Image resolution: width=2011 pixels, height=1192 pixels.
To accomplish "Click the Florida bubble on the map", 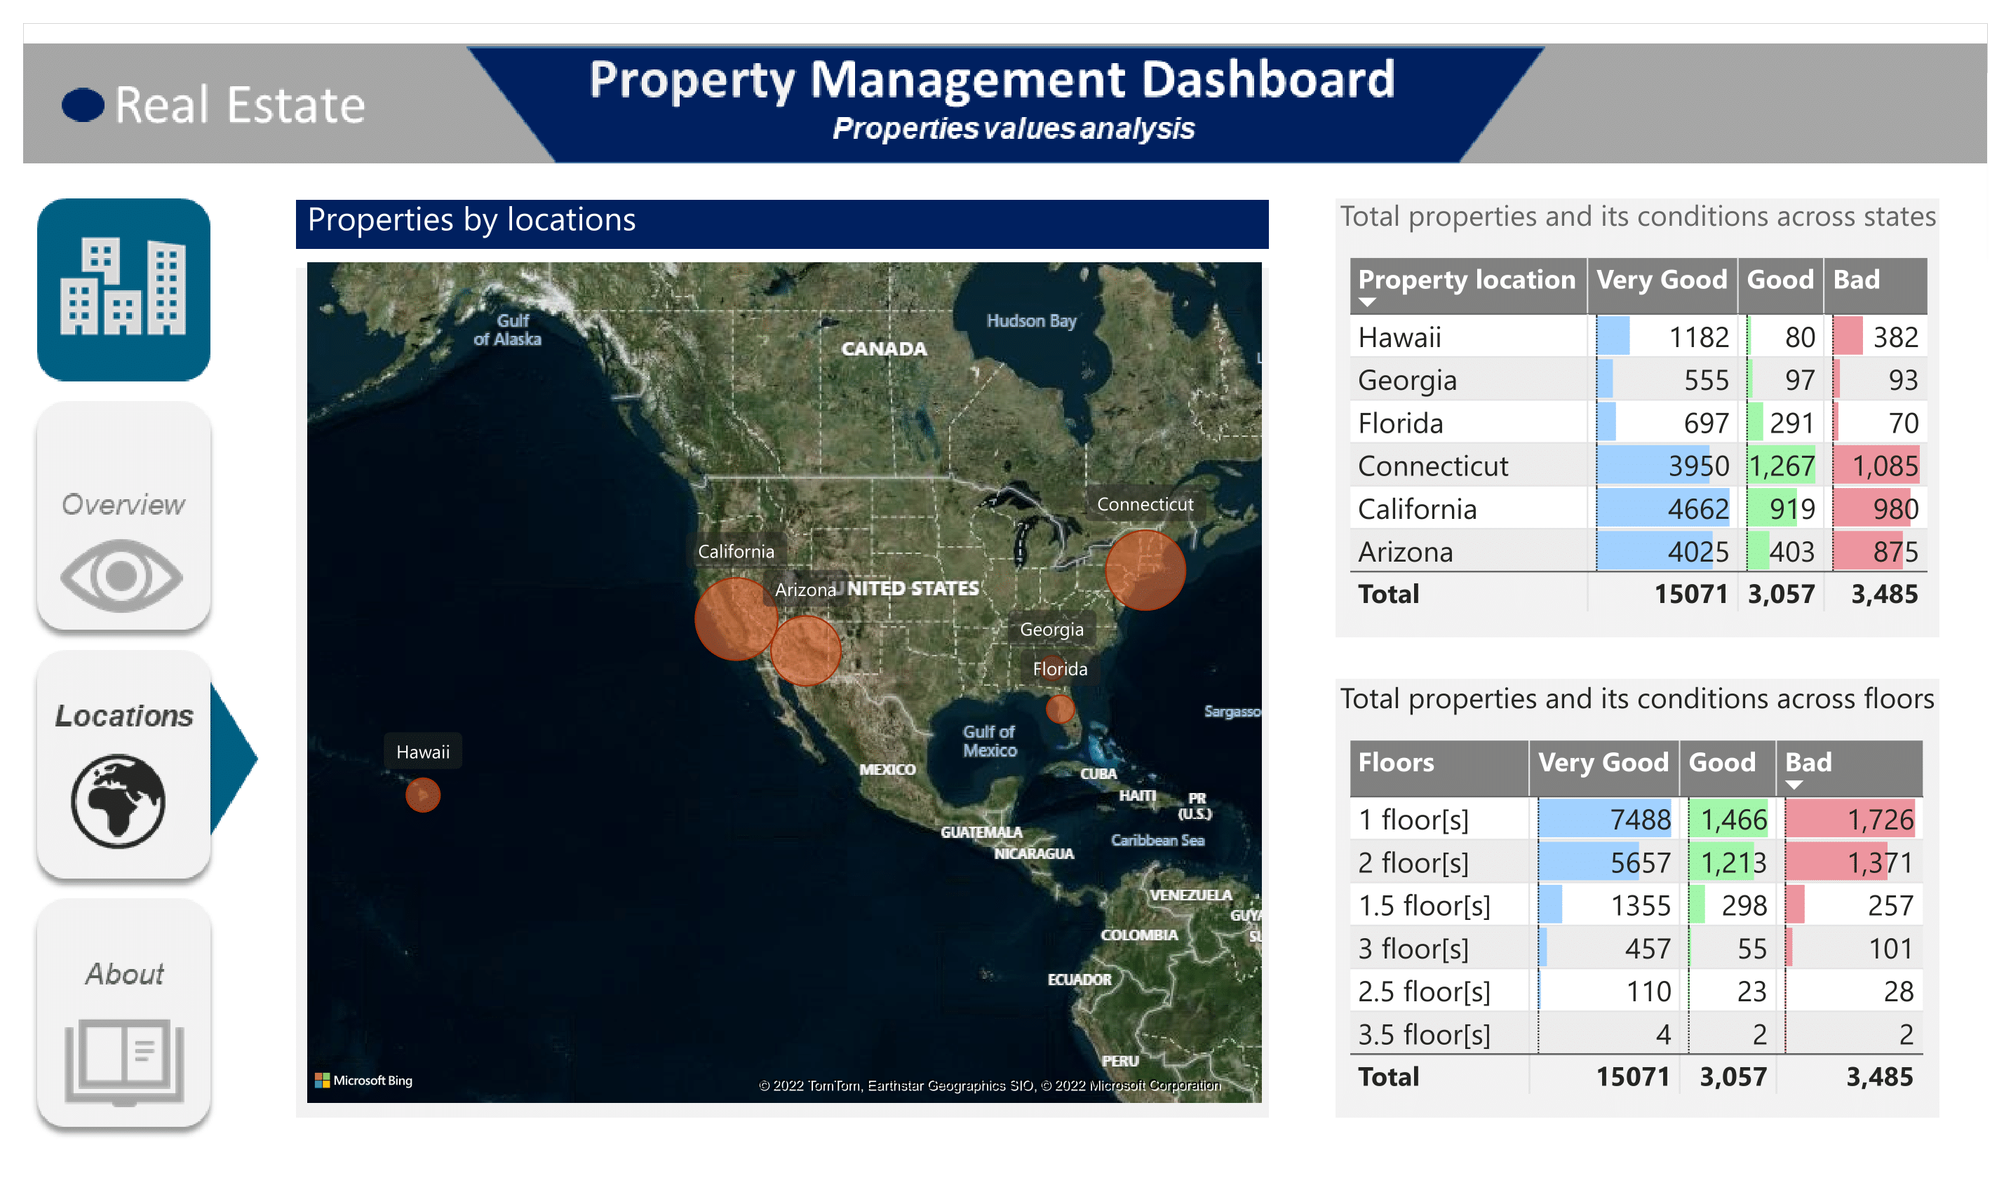I will pyautogui.click(x=1060, y=708).
